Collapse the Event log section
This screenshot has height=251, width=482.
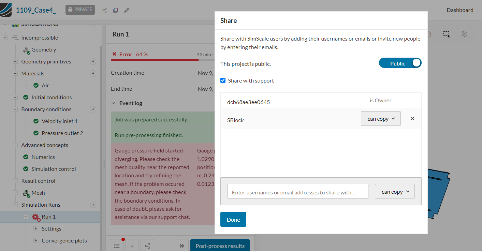(114, 103)
